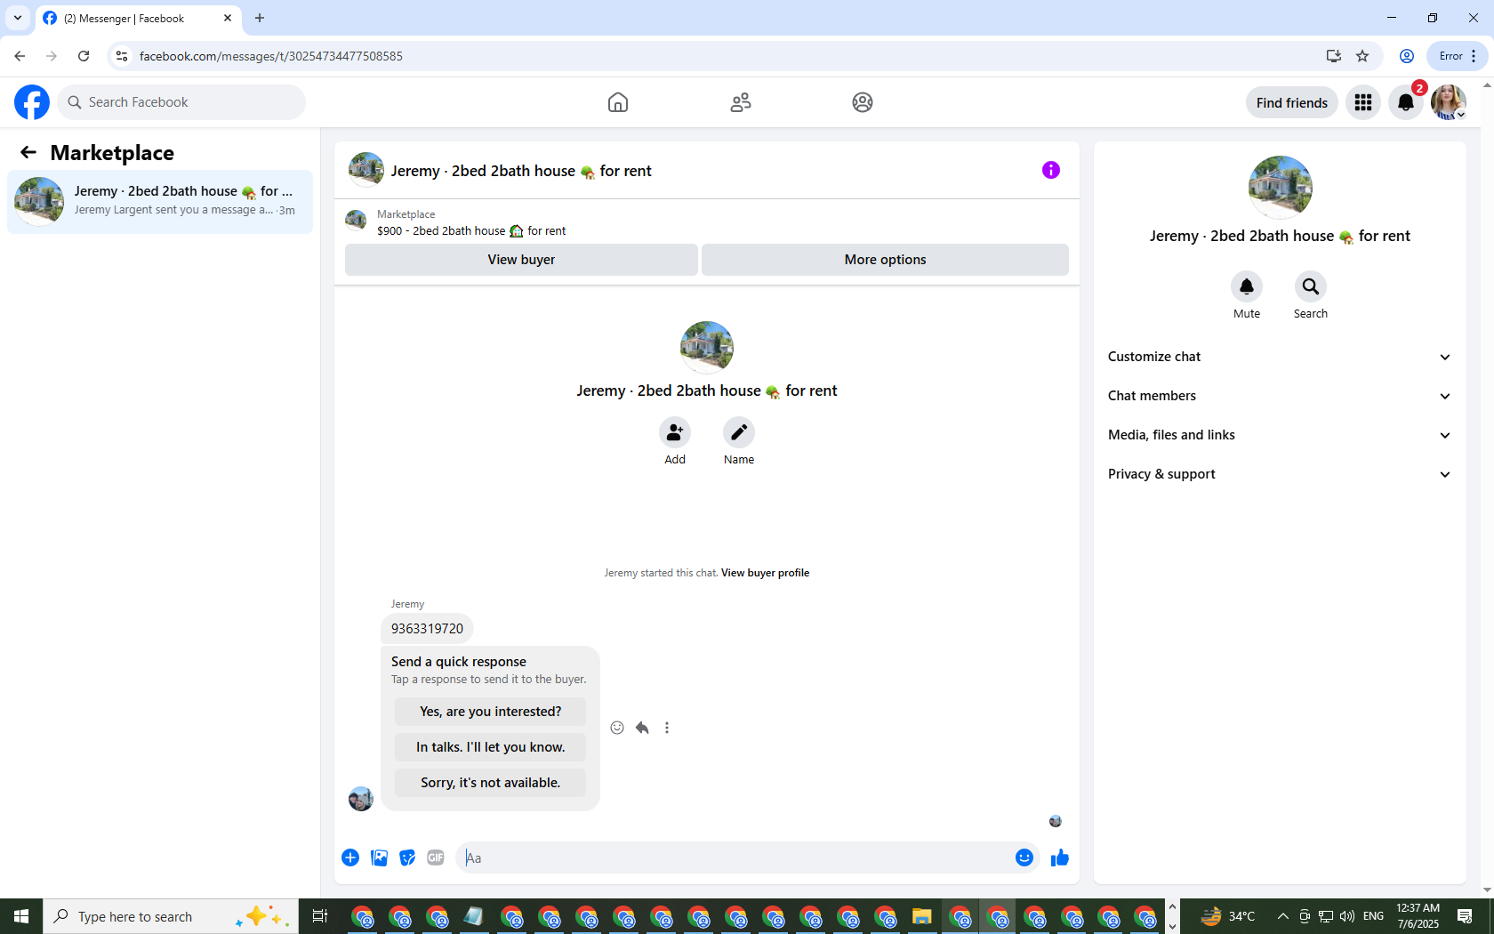The height and width of the screenshot is (934, 1494).
Task: Send 'Sorry, it's not available.' response
Action: (x=490, y=783)
